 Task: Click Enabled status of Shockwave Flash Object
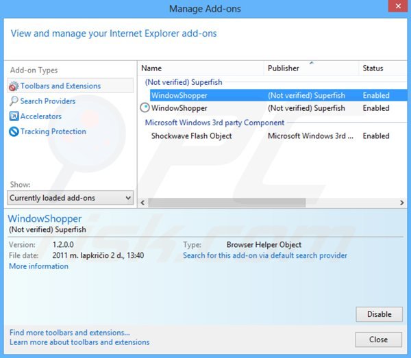coord(376,136)
